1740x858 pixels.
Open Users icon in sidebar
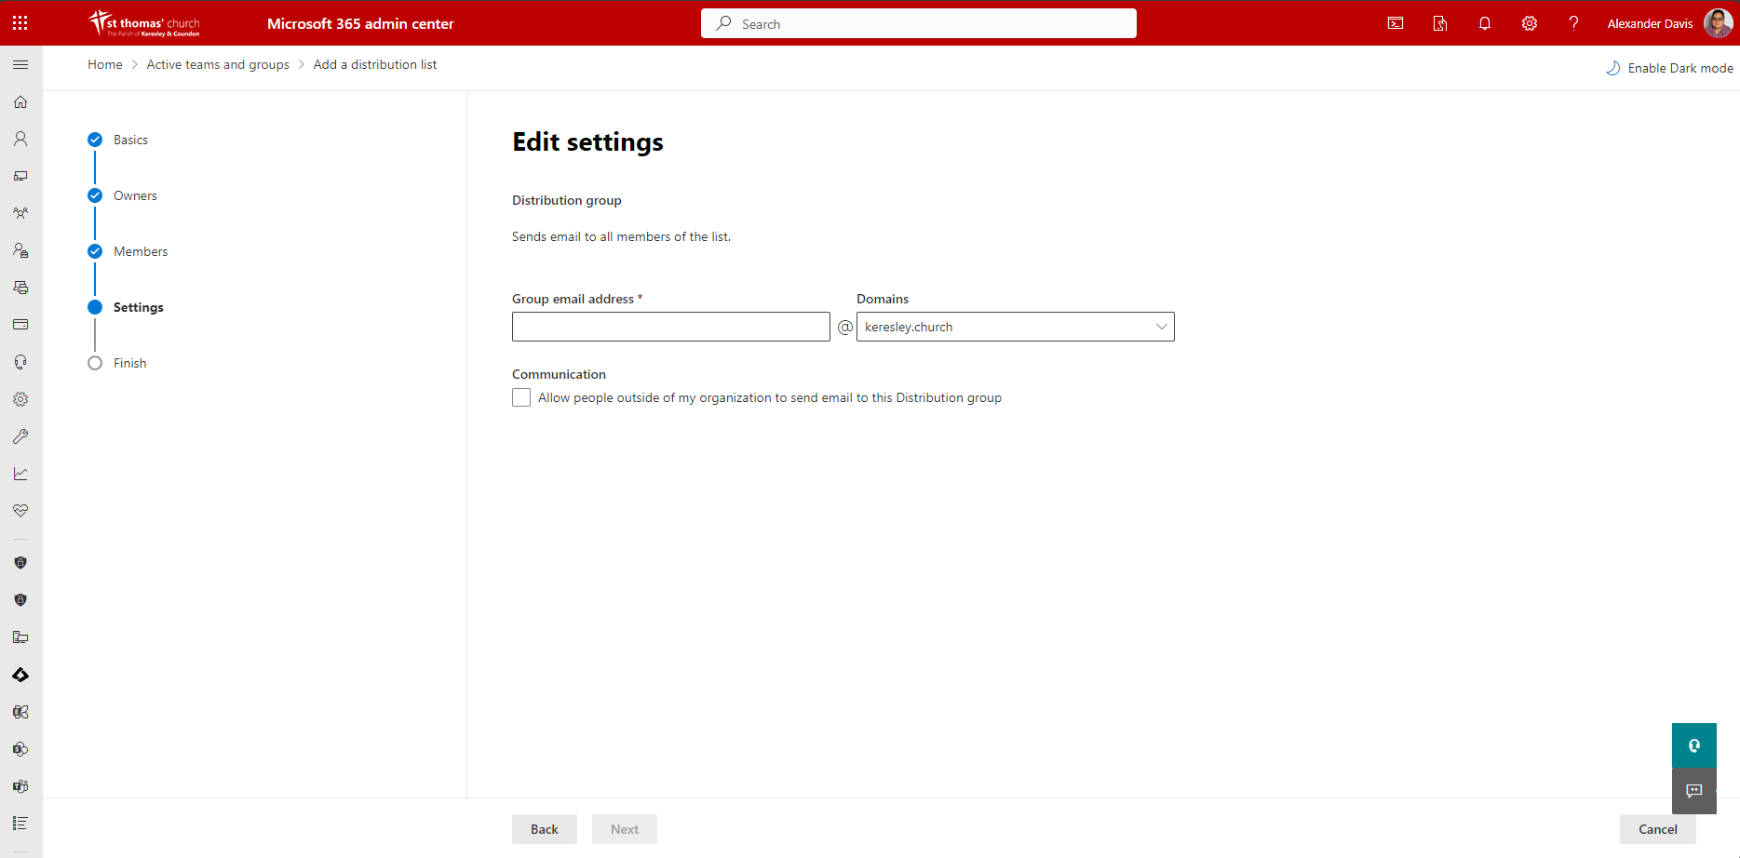point(20,139)
